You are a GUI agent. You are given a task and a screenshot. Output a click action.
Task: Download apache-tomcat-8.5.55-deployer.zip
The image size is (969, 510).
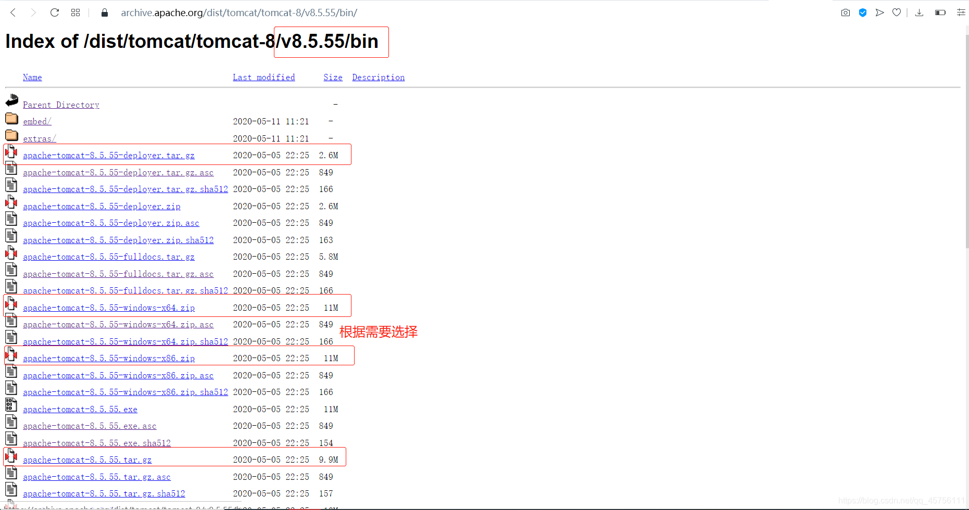102,207
